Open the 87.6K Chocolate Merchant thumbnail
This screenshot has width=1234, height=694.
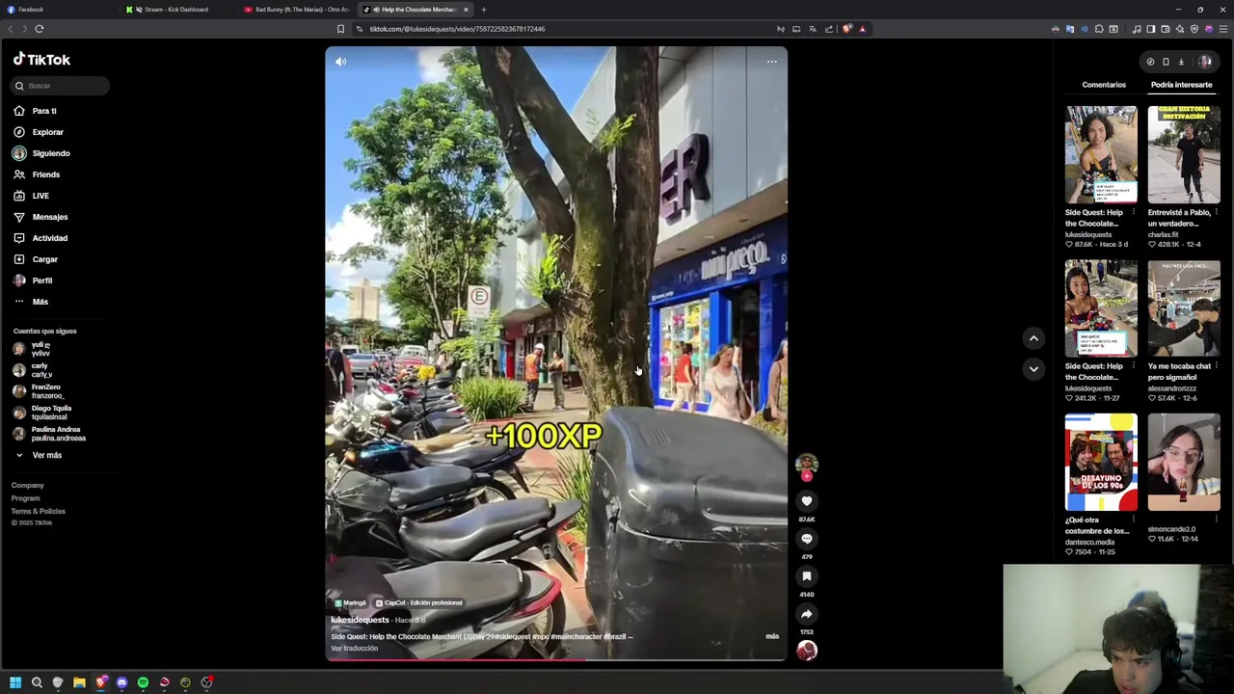[1101, 154]
